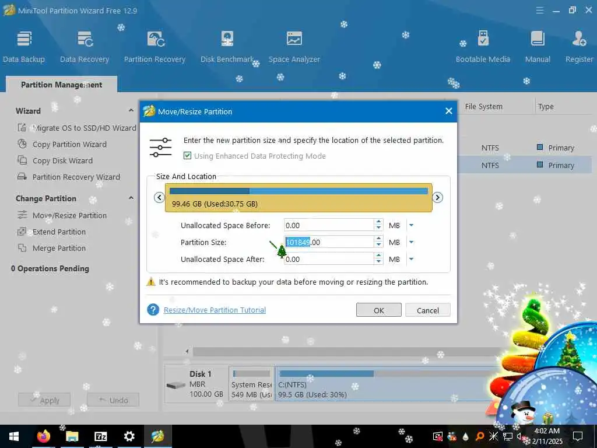
Task: Open the hamburger menu in title bar
Action: (x=539, y=10)
